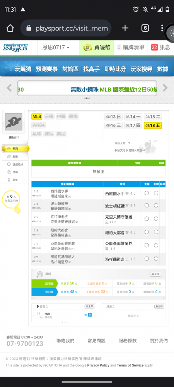Select 刪除 radio for 波士頓紅襪 game 216
This screenshot has height=387, width=174.
pos(156,205)
